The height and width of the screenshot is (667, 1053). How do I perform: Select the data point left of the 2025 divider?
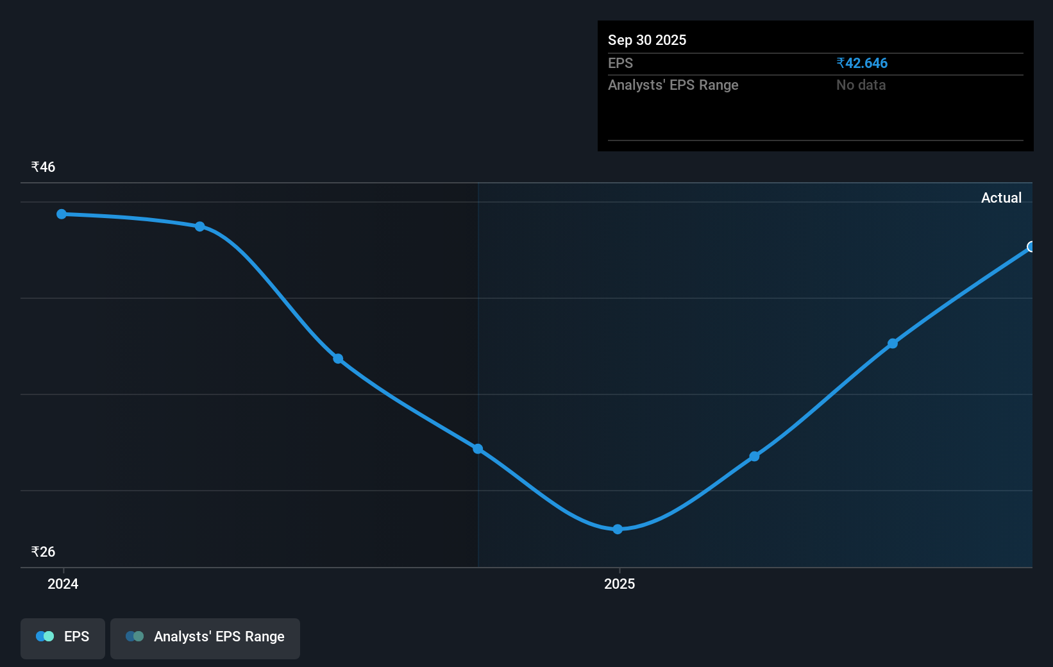[x=478, y=448]
